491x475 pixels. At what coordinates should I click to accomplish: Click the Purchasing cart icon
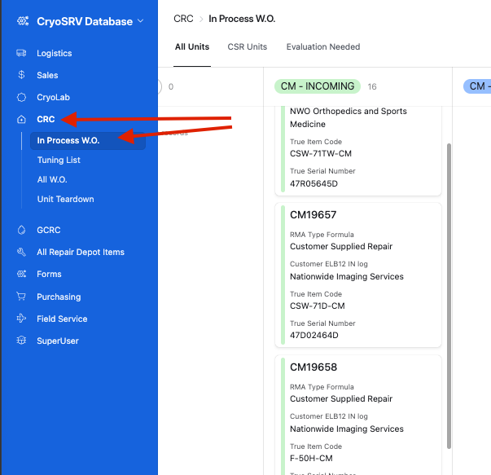[21, 297]
